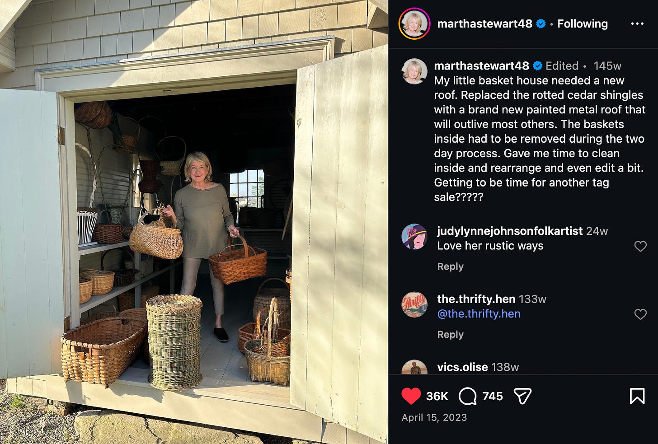Save the post with the bookmark icon
658x444 pixels.
point(637,396)
